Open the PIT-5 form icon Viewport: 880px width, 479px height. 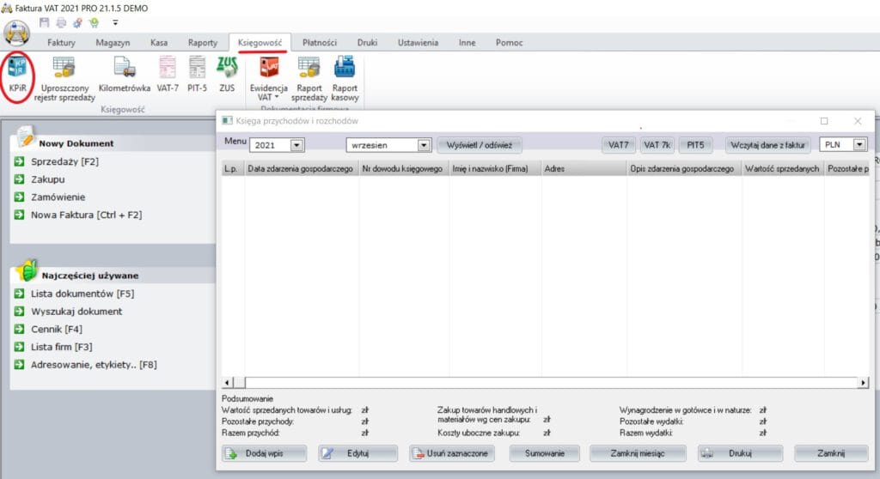point(197,74)
